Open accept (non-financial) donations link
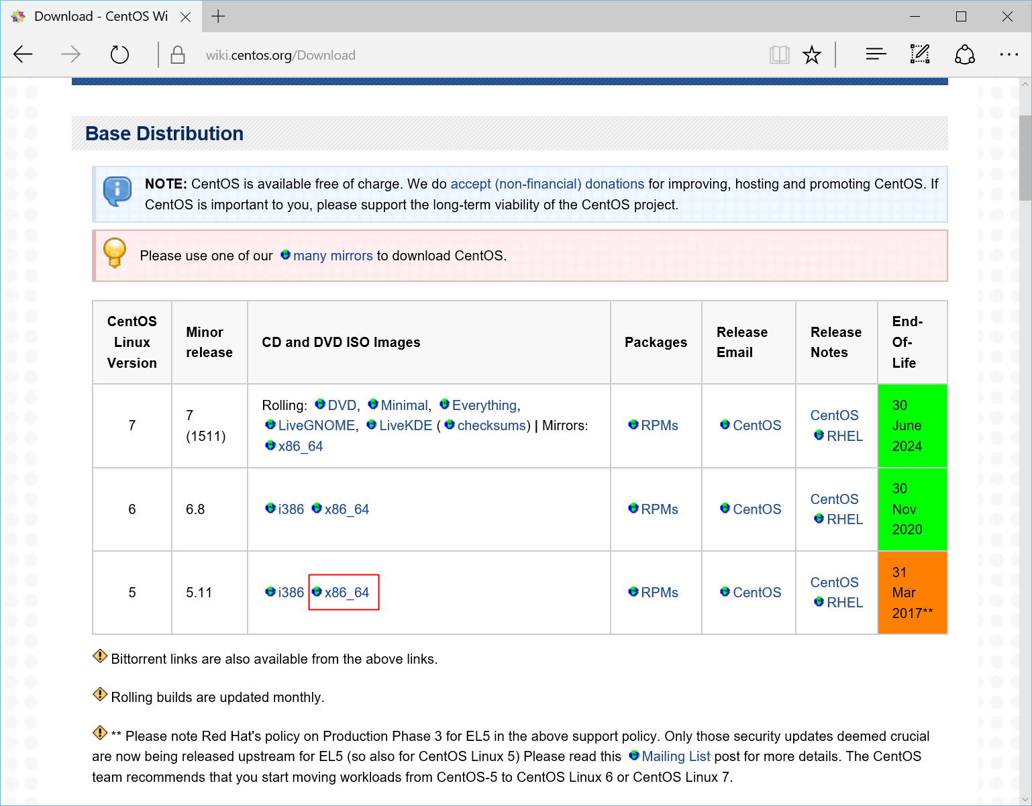This screenshot has height=806, width=1032. [x=547, y=184]
